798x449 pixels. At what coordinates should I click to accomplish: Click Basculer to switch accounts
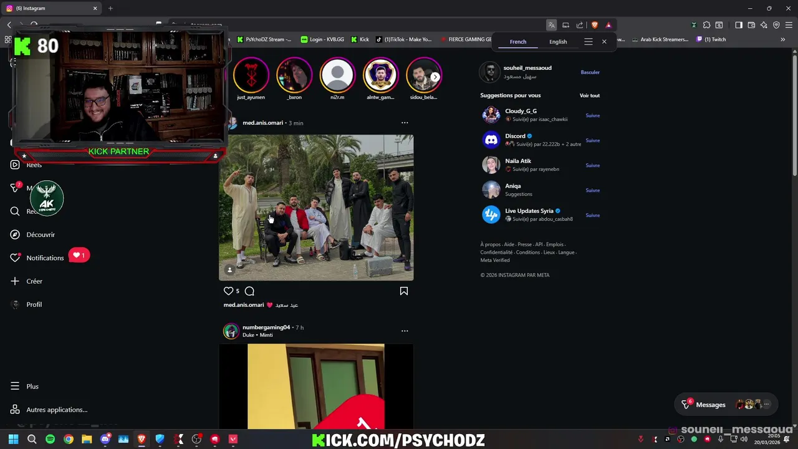pos(590,72)
